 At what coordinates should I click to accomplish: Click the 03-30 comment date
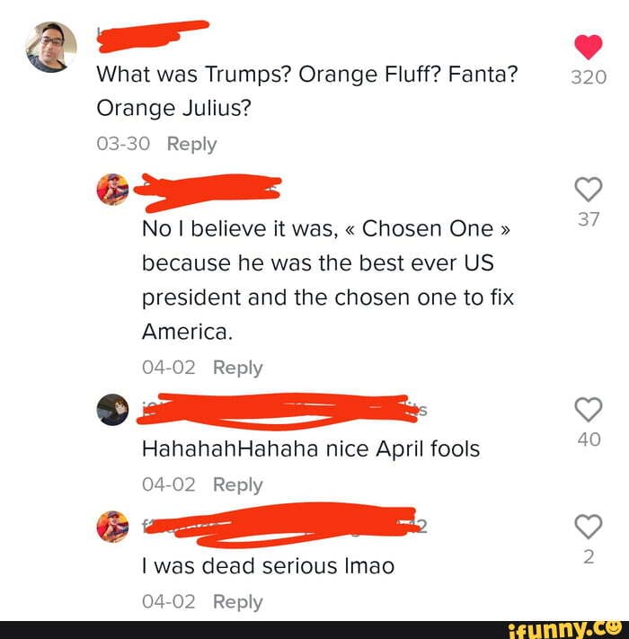[123, 144]
